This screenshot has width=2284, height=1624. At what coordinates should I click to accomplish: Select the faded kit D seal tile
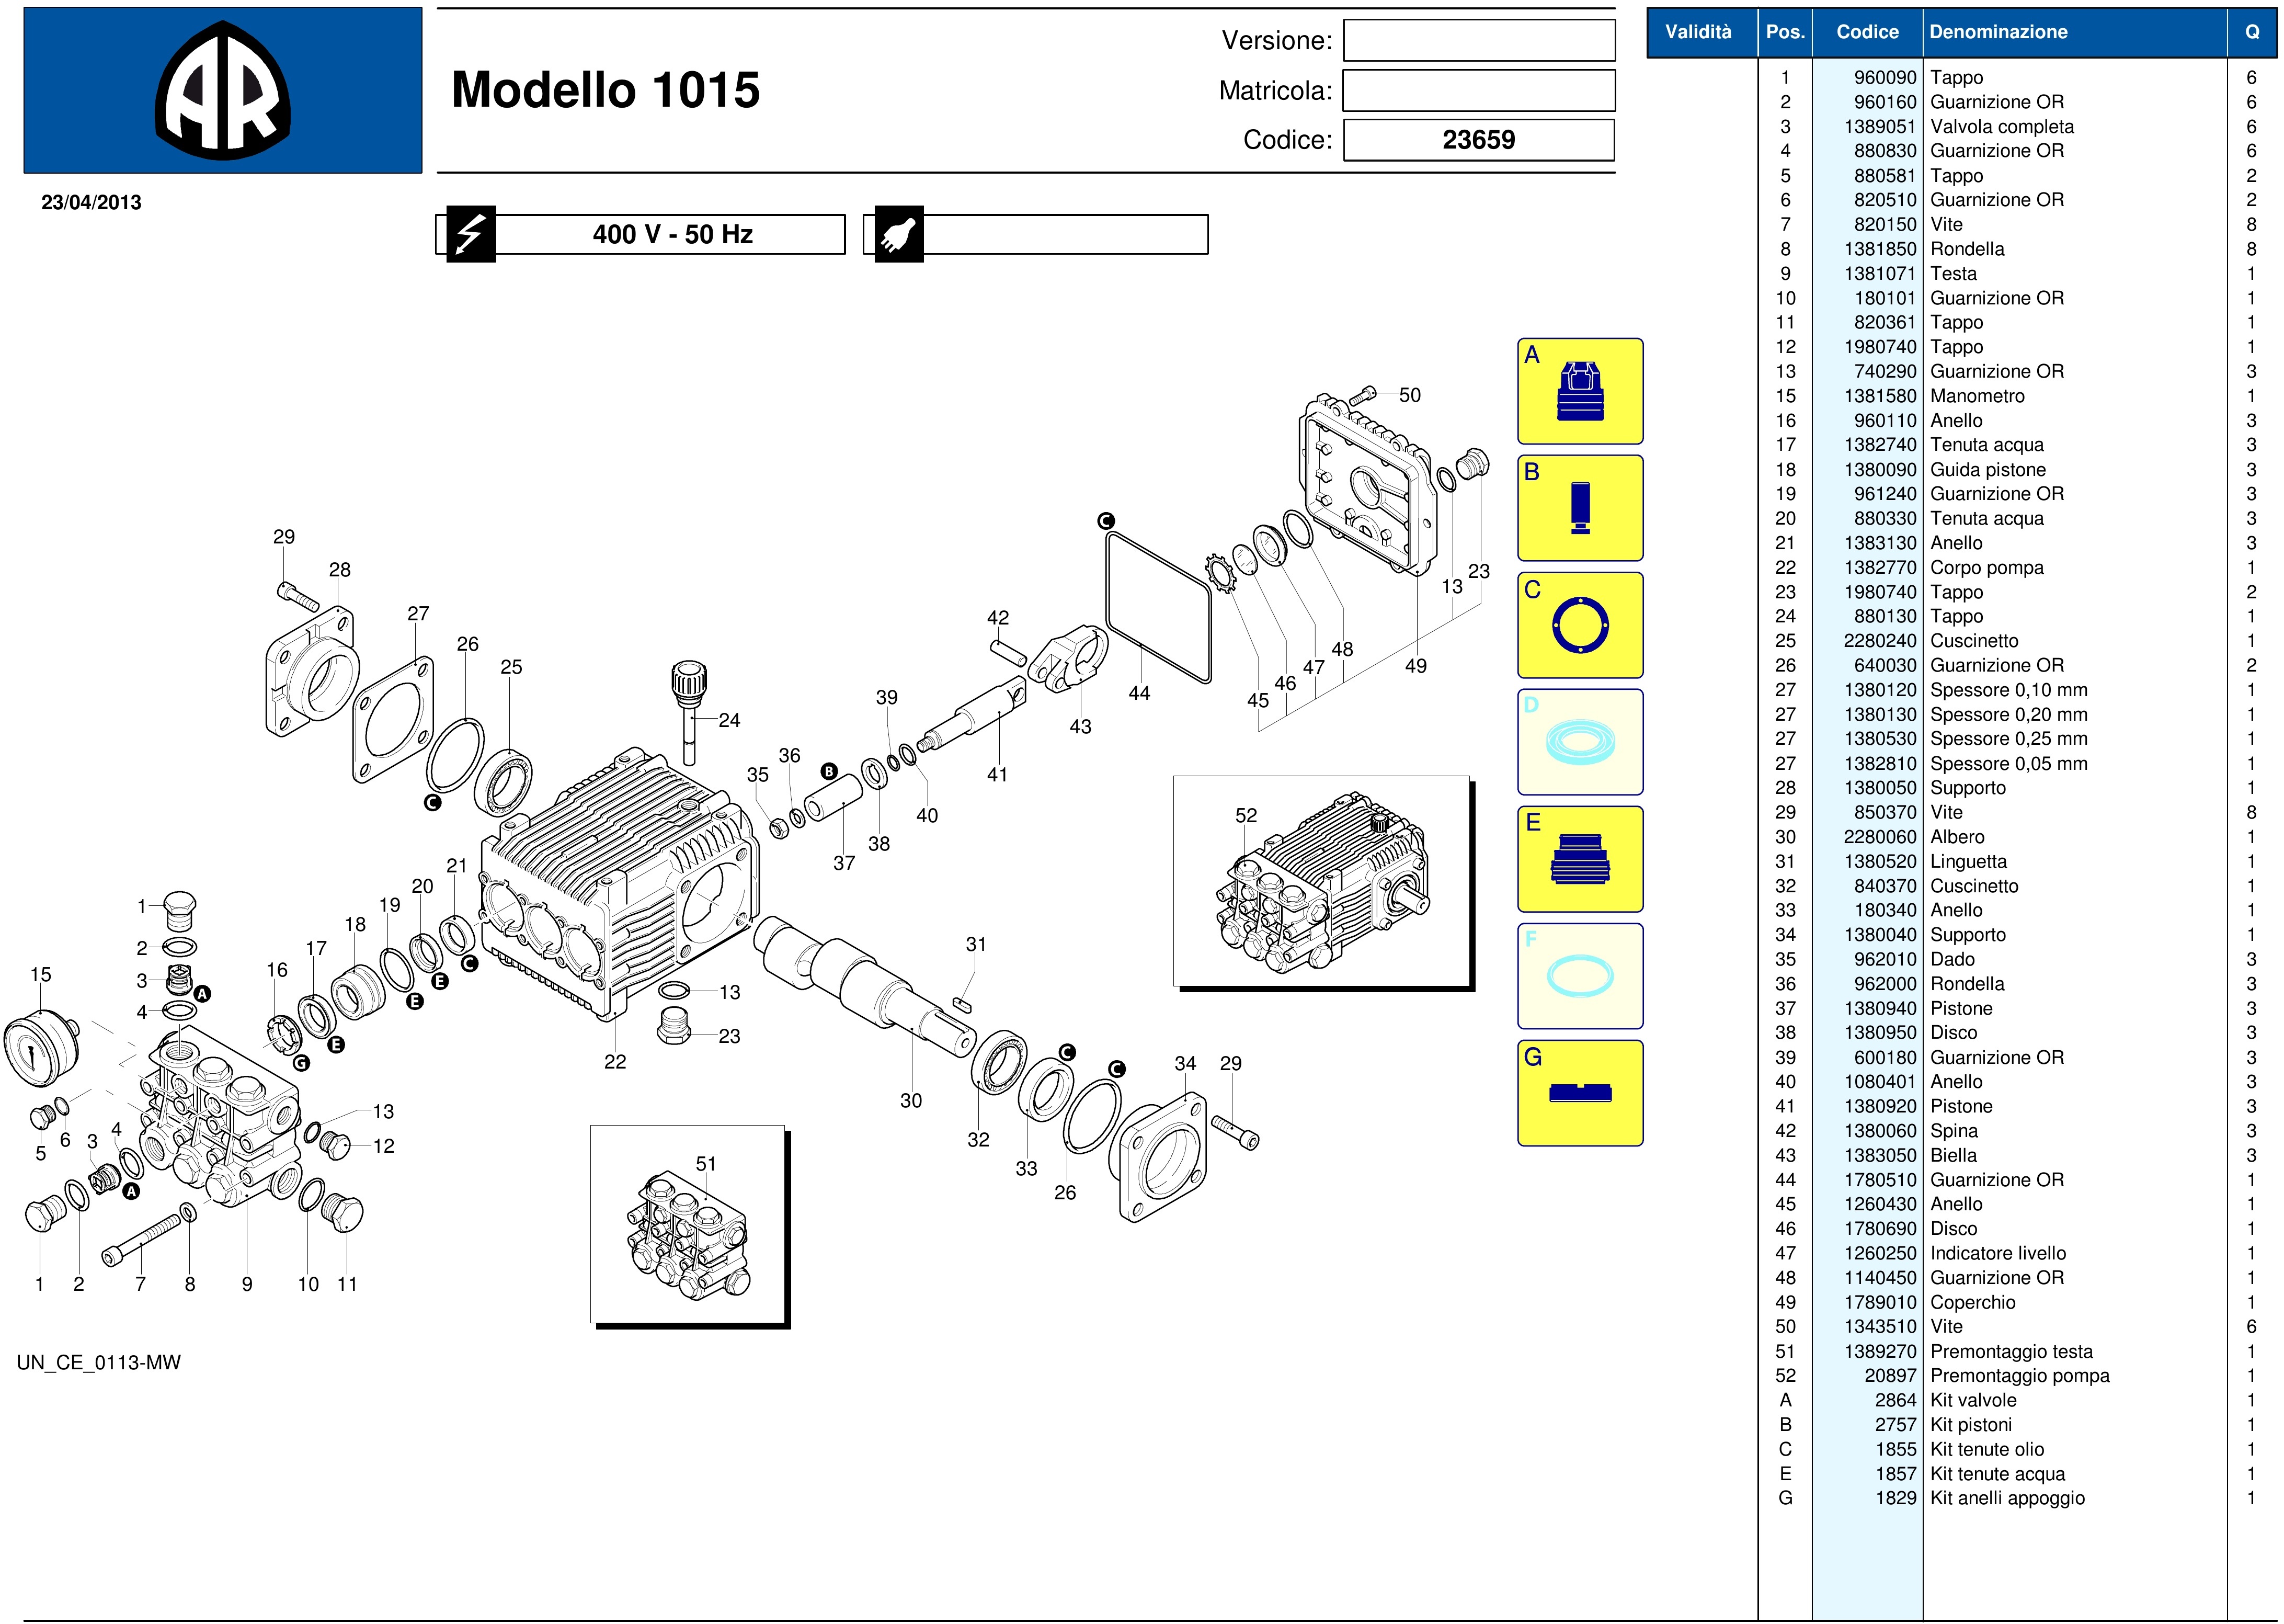pyautogui.click(x=1579, y=742)
